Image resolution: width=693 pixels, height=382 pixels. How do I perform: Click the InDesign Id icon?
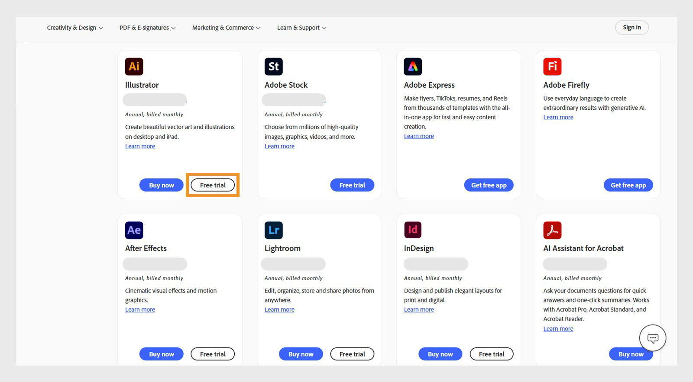pyautogui.click(x=413, y=230)
